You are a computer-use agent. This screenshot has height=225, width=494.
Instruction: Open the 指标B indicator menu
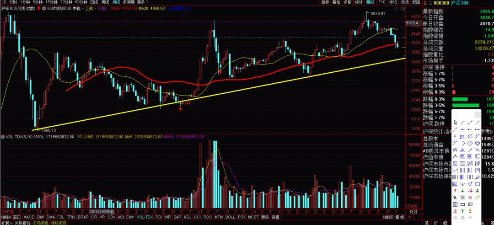[x=388, y=217]
